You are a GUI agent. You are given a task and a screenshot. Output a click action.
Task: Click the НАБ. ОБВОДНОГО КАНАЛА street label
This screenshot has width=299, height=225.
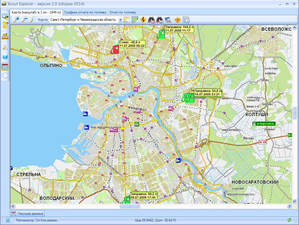coord(106,127)
